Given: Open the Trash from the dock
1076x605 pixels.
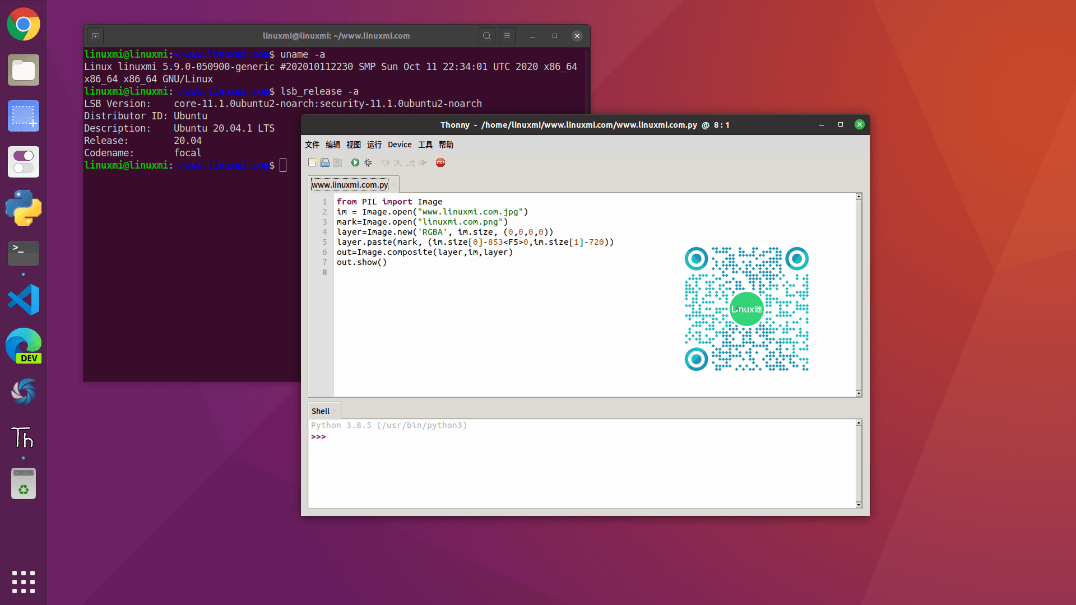Looking at the screenshot, I should click(24, 483).
